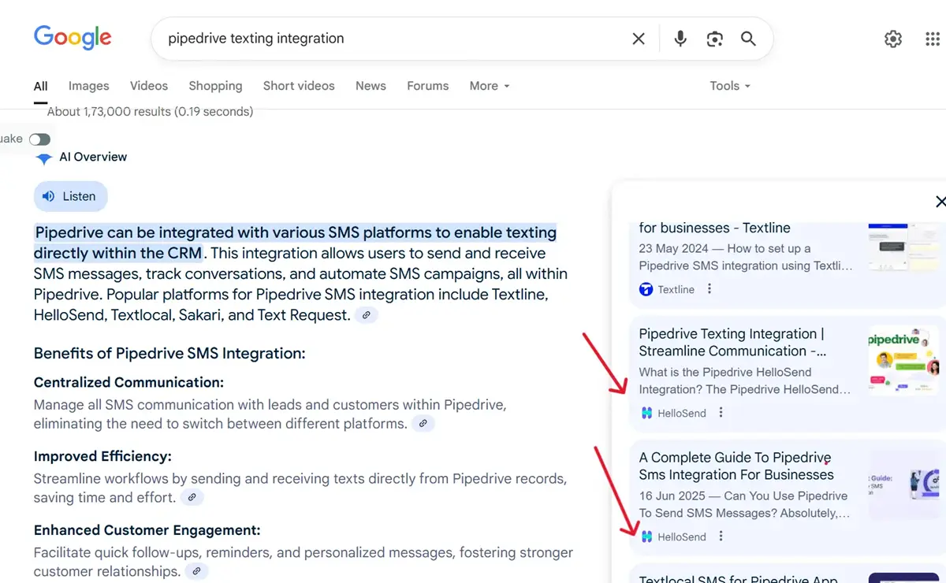Switch to the Images tab
This screenshot has width=946, height=583.
click(88, 86)
